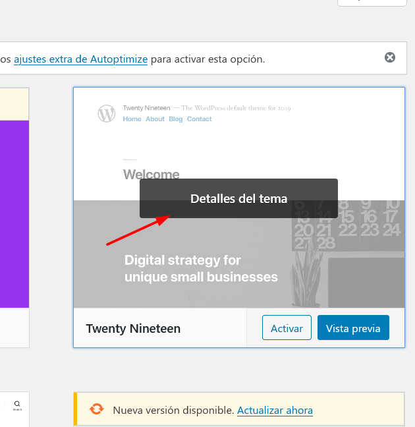Click the WordPress logo in theme preview
This screenshot has height=427, width=415.
[107, 113]
